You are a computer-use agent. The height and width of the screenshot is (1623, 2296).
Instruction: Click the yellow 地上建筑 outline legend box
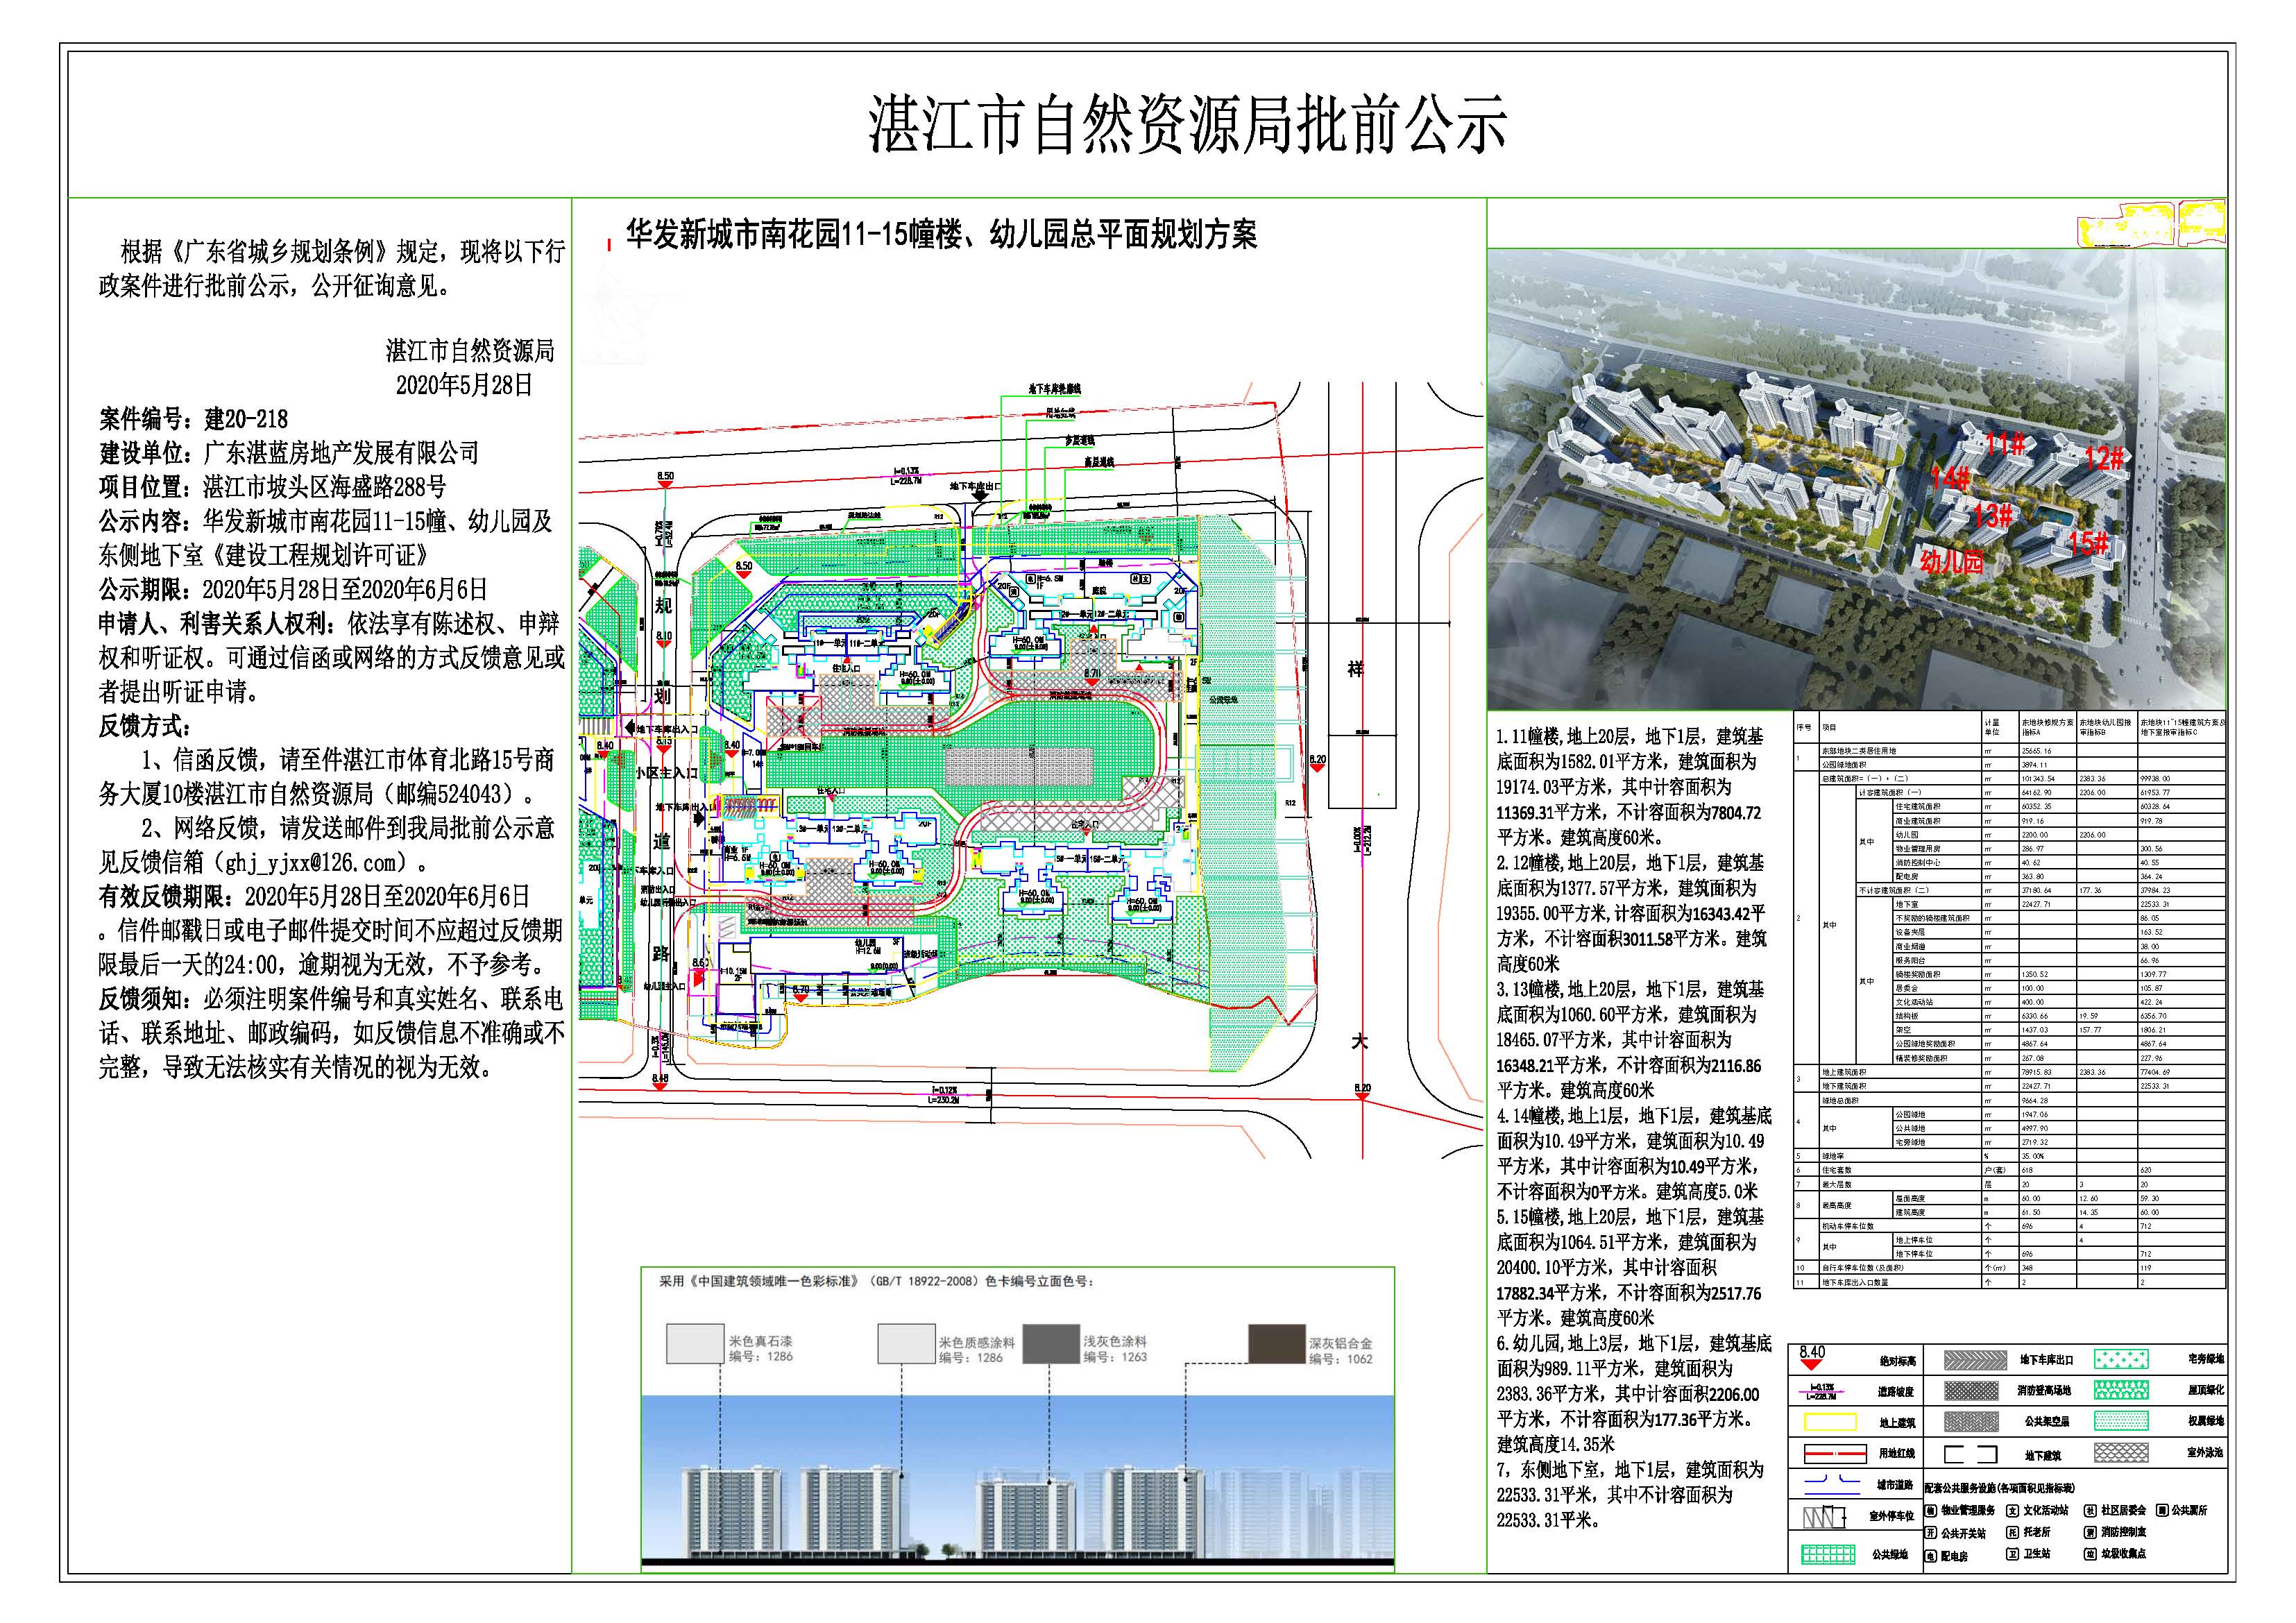click(1831, 1422)
